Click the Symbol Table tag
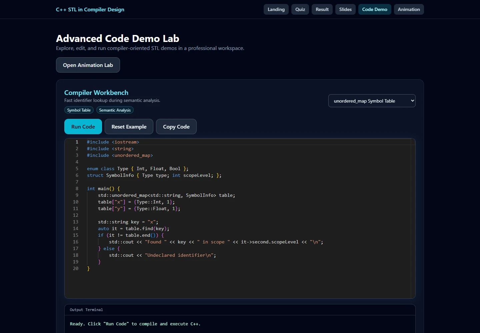Viewport: 480px width, 333px height. coord(79,110)
